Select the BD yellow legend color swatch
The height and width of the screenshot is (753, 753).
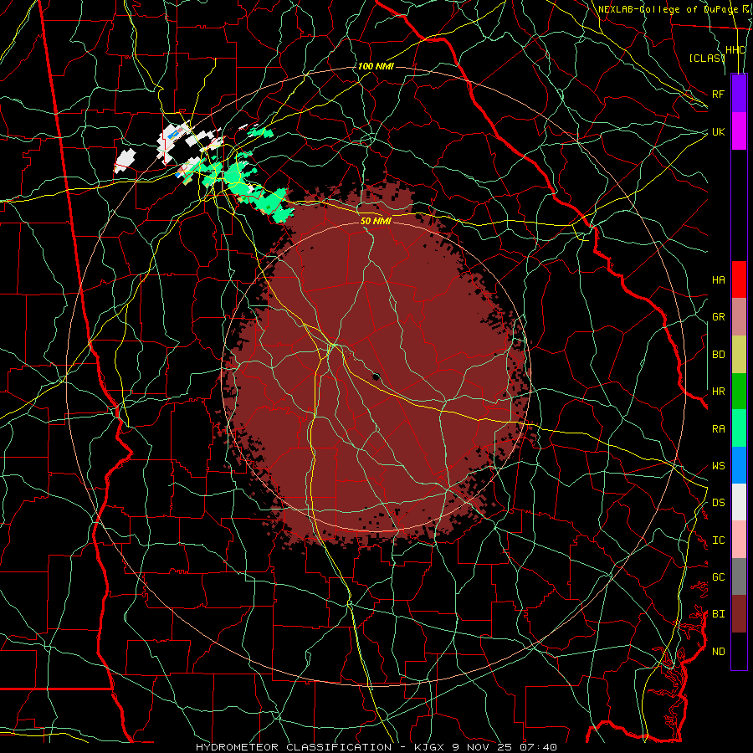coord(739,355)
